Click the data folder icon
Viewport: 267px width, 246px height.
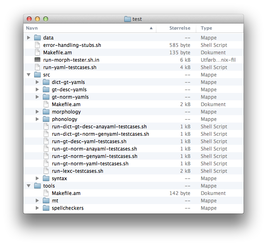[x=37, y=38]
